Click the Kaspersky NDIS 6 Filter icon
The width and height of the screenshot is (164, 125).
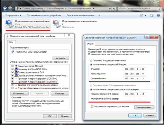(x=16, y=69)
